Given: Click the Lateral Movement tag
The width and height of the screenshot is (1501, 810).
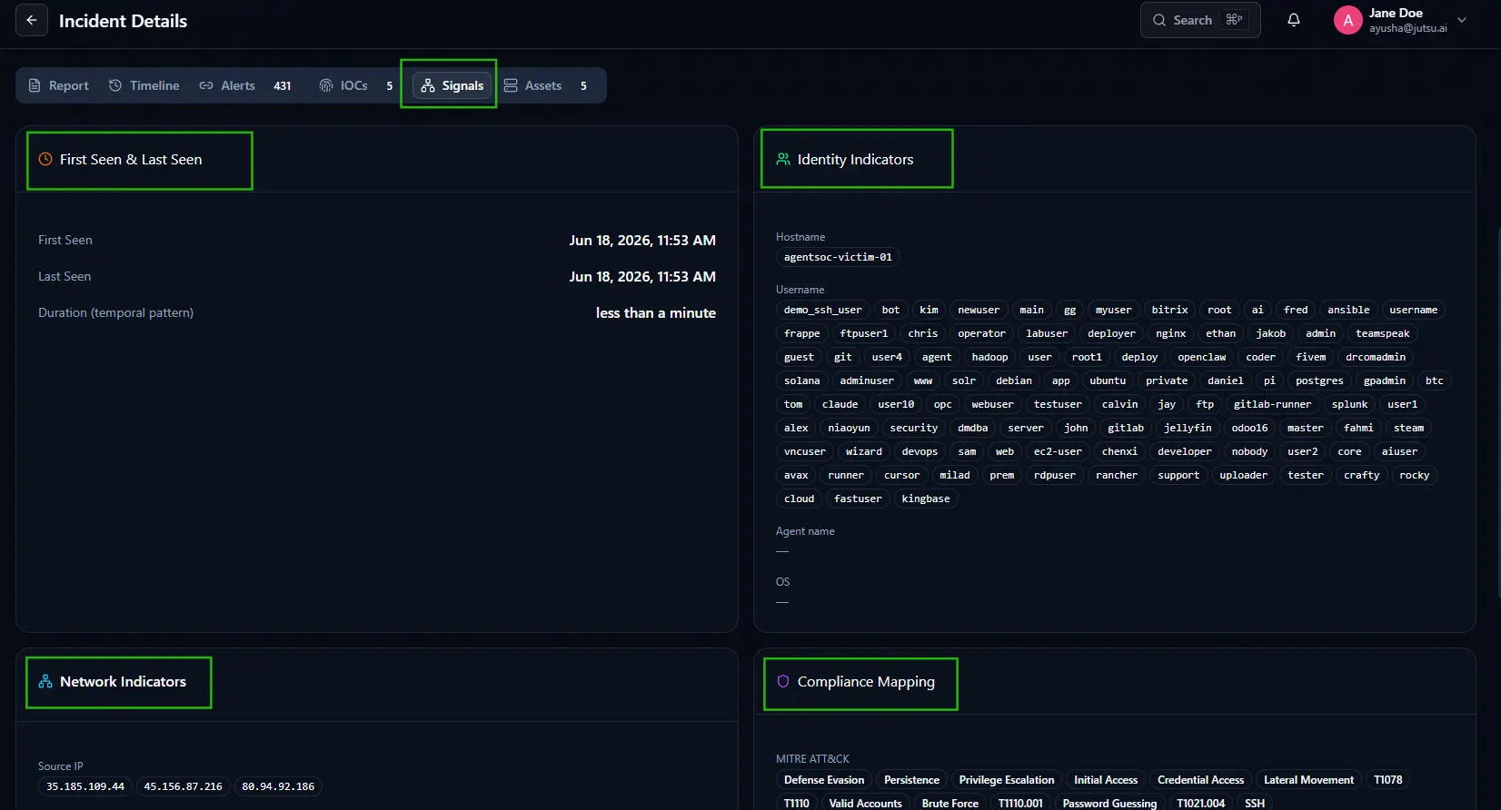Looking at the screenshot, I should [x=1308, y=780].
